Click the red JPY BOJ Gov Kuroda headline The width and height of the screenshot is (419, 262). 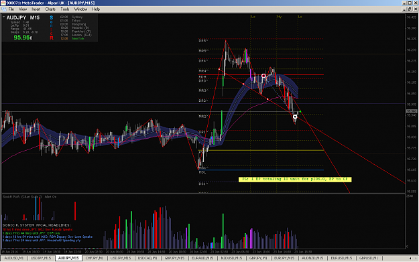(38, 229)
